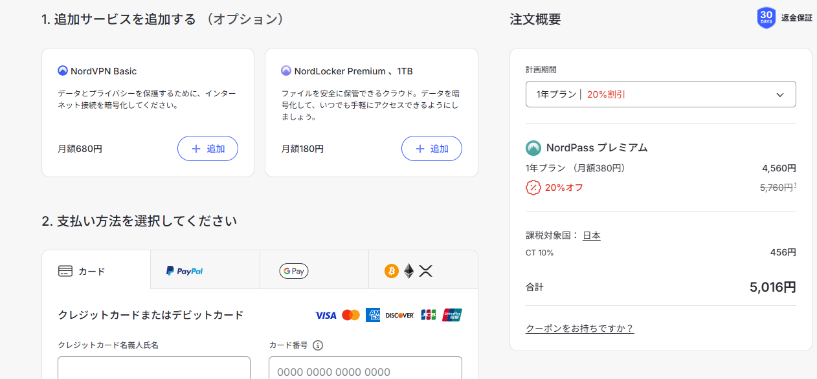Click the UnionPay card logo

452,315
